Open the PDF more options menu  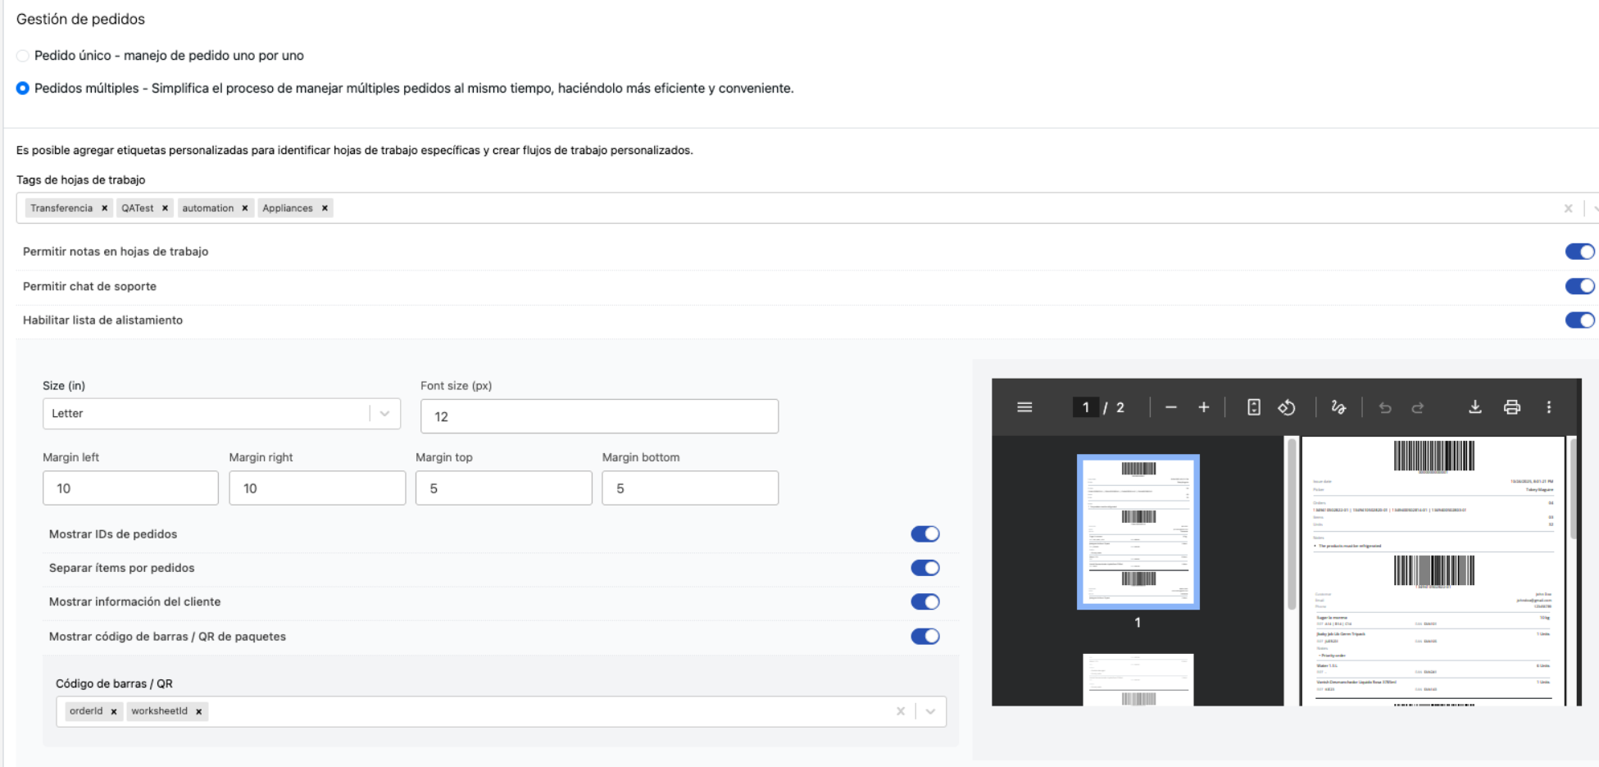(1549, 408)
